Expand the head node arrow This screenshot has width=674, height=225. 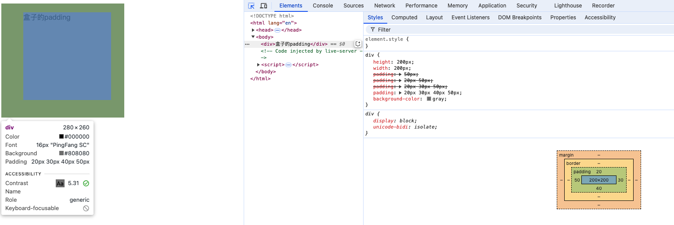(253, 30)
